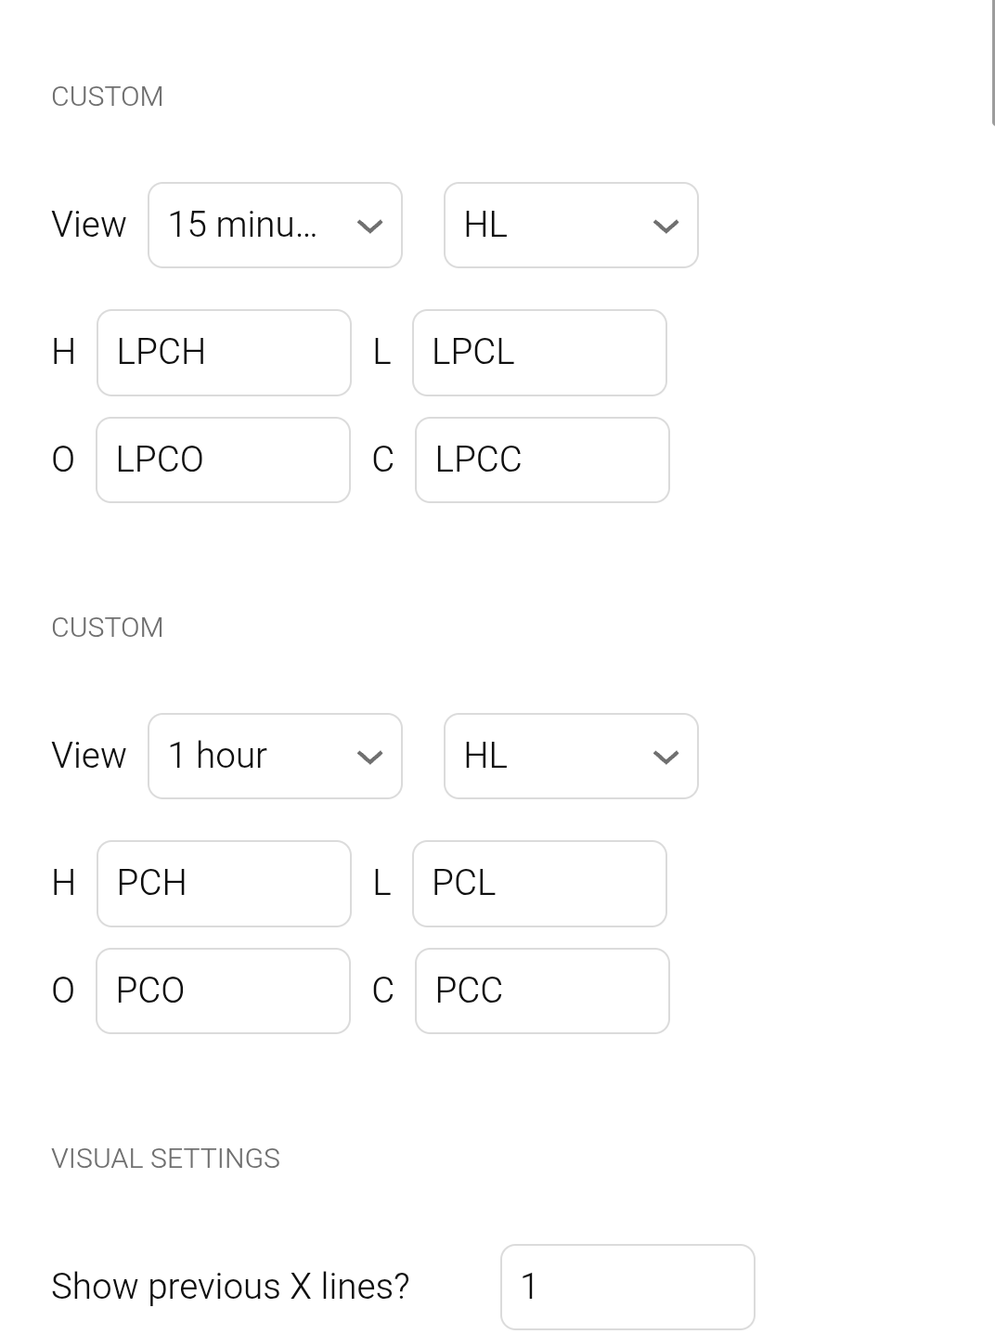The image size is (995, 1334).
Task: Click the chevron on 15 minutes dropdown
Action: (369, 226)
